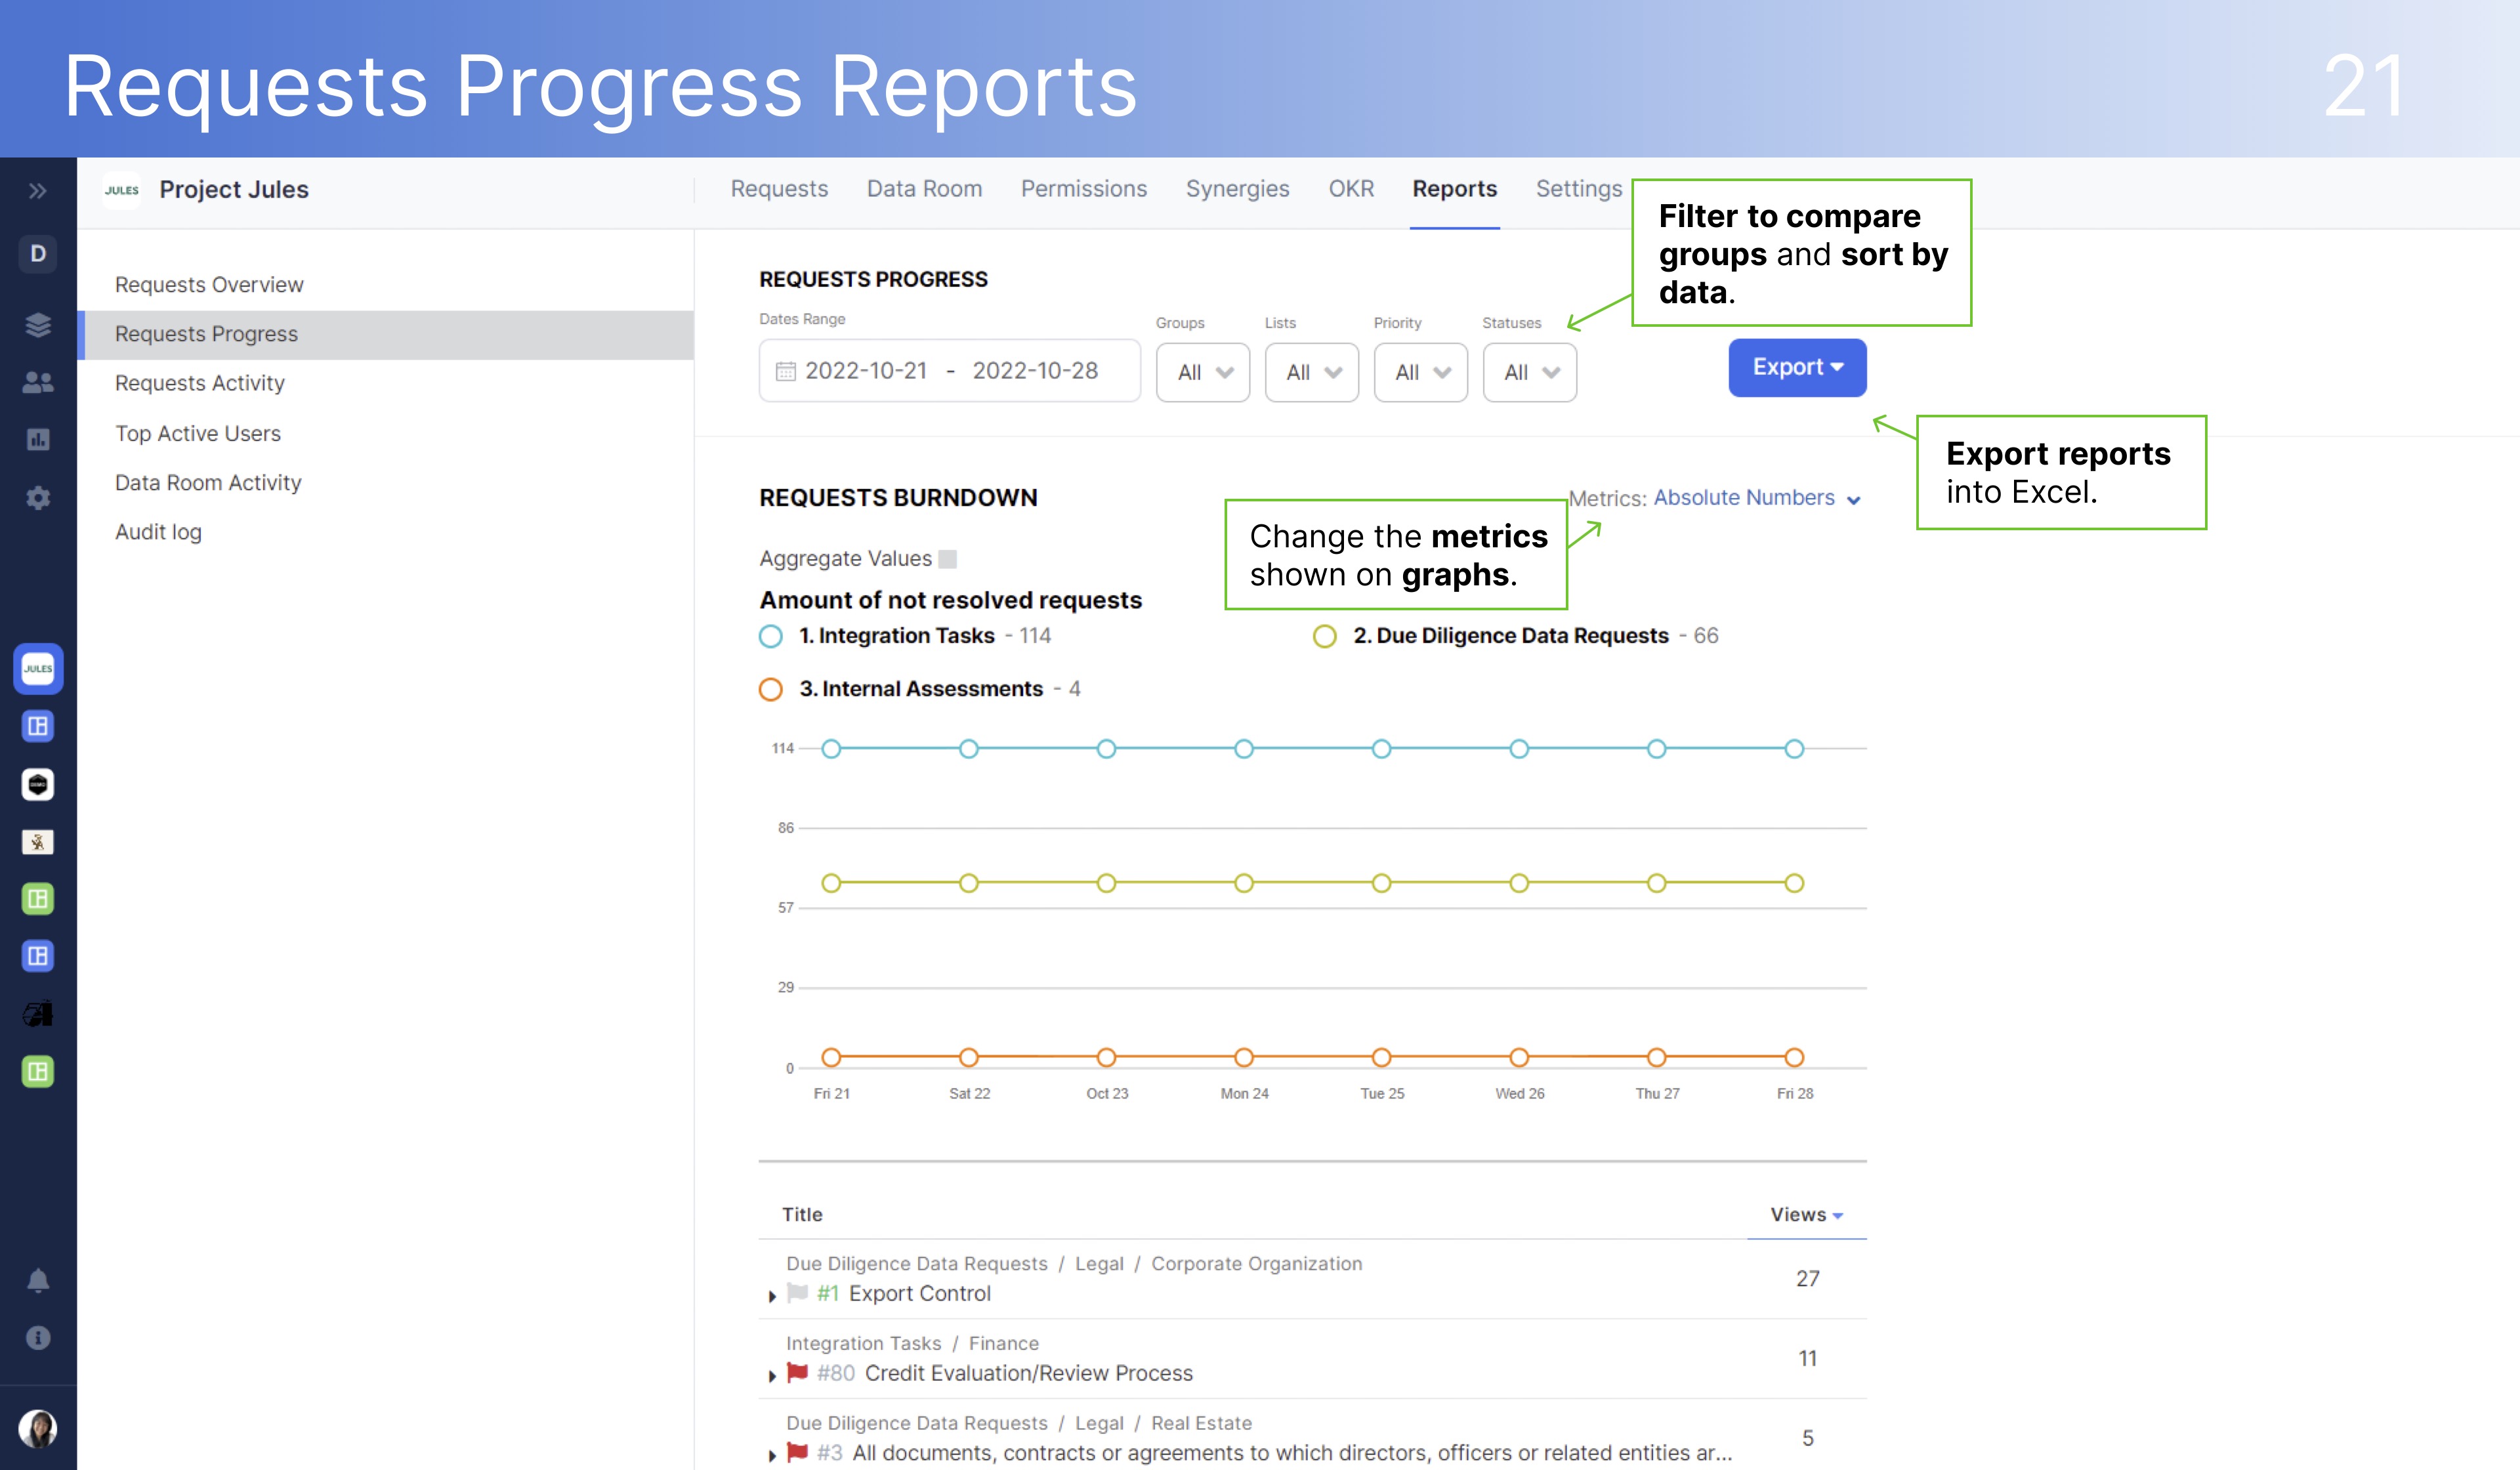2520x1470 pixels.
Task: Click the bar chart analytics icon in sidebar
Action: (37, 440)
